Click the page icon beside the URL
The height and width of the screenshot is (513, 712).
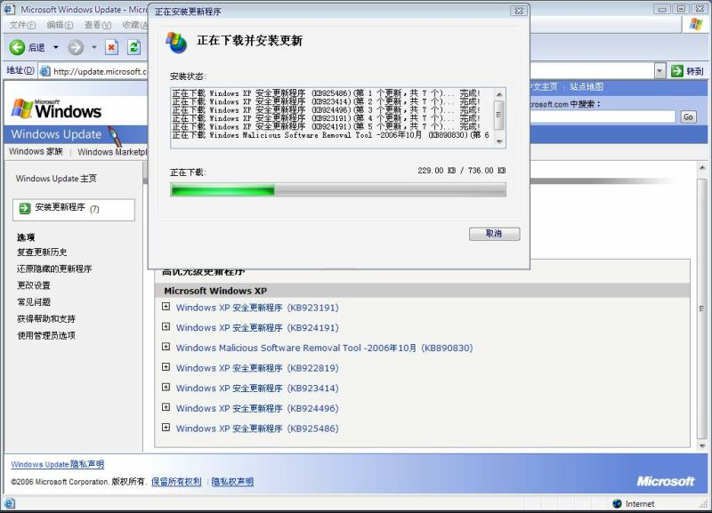point(45,71)
